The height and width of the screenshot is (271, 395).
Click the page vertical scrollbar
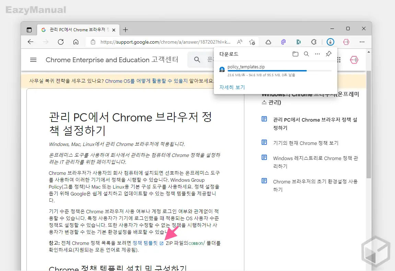point(369,124)
